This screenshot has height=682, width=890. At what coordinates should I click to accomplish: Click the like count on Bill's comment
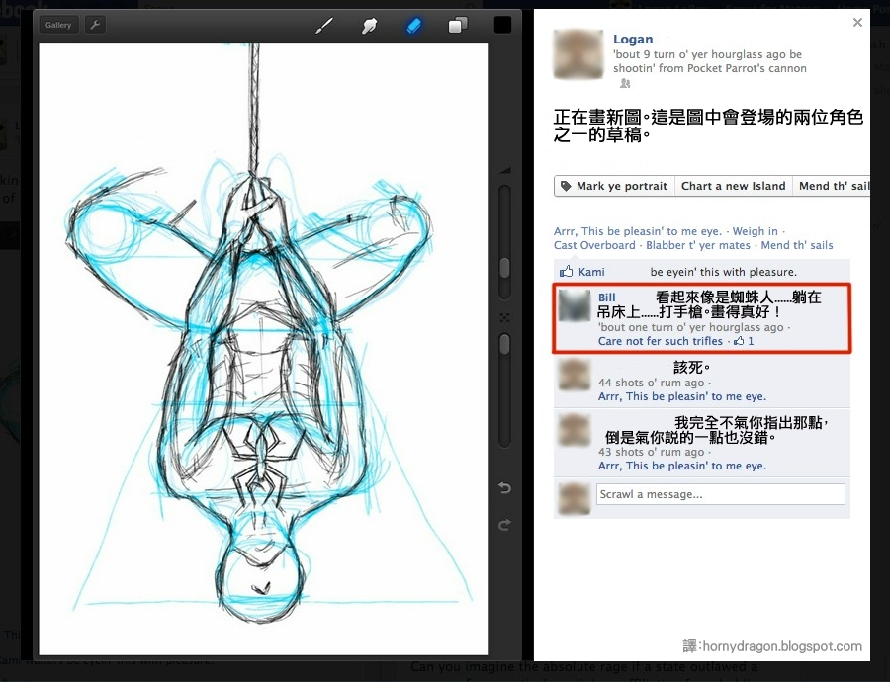coord(744,342)
